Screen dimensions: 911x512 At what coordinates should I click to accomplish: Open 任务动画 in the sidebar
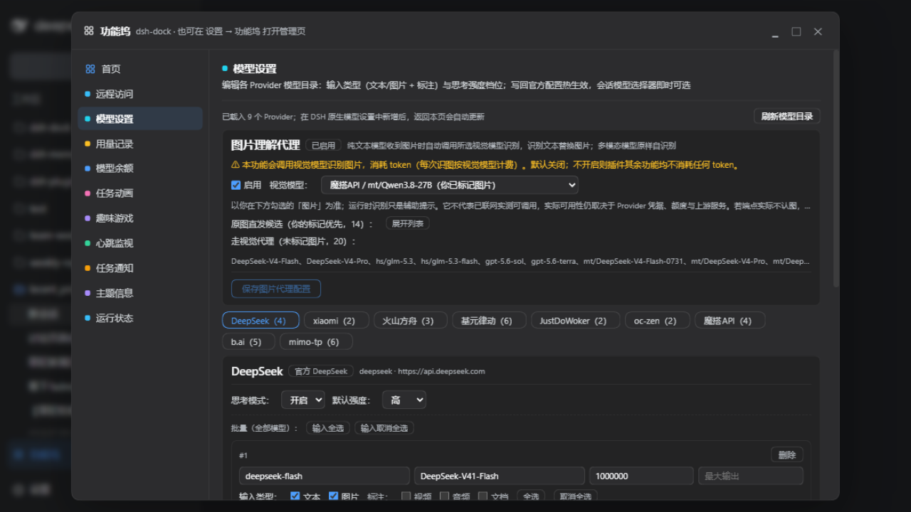coord(140,193)
